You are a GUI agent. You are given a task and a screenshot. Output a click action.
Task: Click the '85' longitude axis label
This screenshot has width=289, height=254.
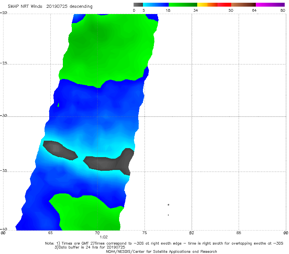[x=239, y=233]
